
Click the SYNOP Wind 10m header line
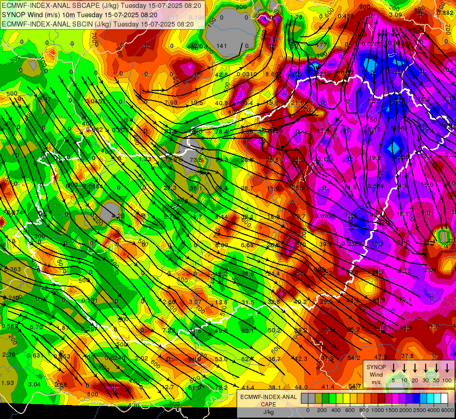pyautogui.click(x=79, y=15)
